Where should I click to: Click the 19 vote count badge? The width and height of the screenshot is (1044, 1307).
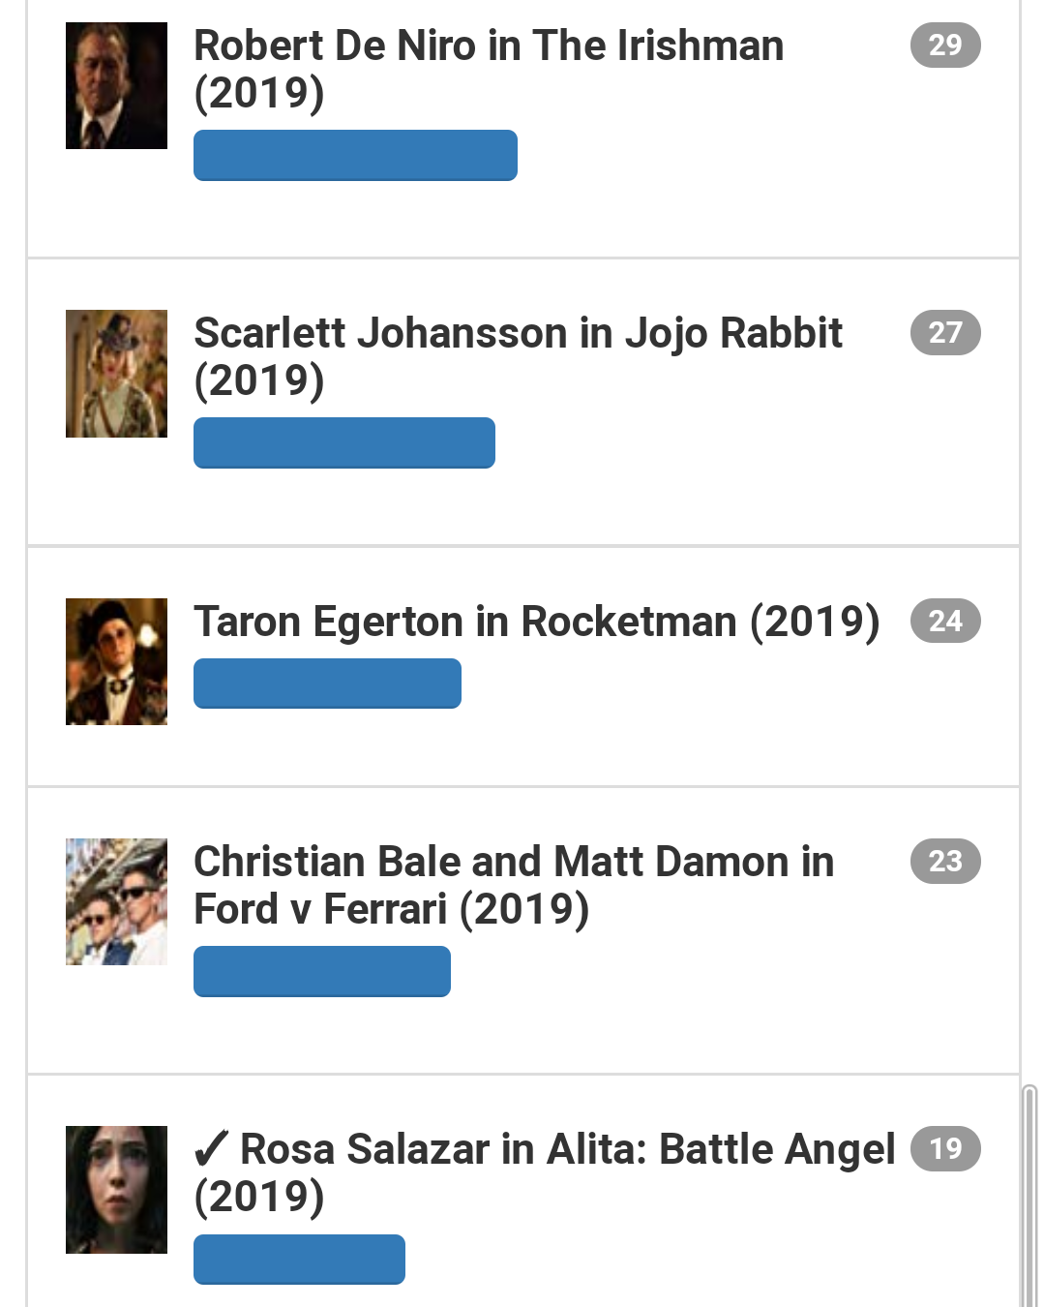point(945,1148)
